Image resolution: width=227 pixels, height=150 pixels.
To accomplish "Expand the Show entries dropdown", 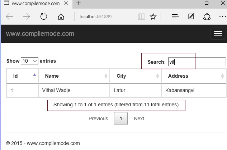I will coord(30,61).
